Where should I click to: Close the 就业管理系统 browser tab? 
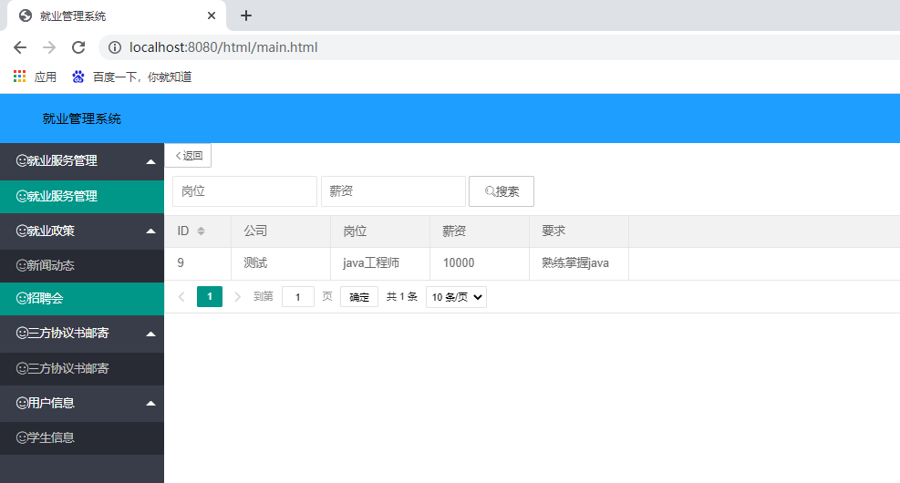tap(212, 15)
